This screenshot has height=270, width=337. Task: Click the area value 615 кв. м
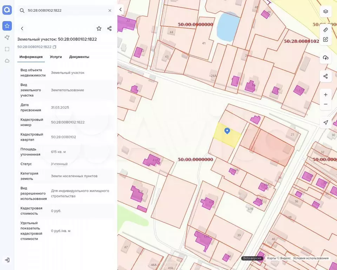click(59, 152)
